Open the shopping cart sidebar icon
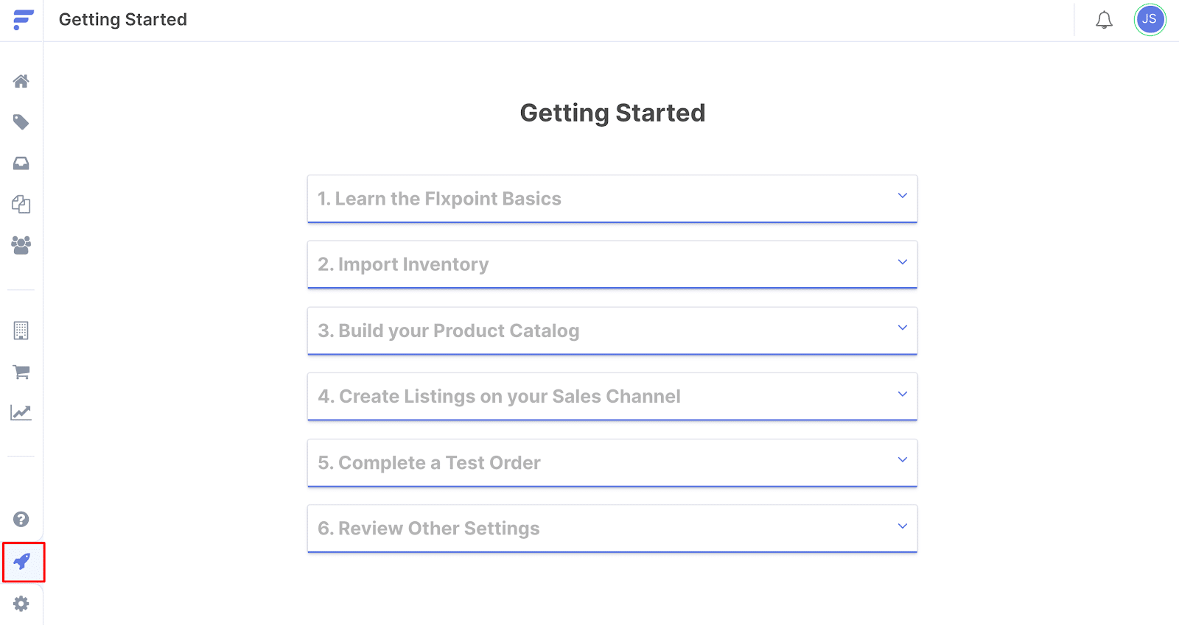 coord(21,372)
